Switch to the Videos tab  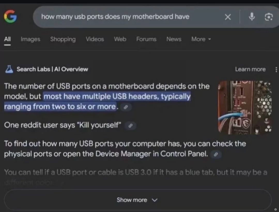click(95, 39)
